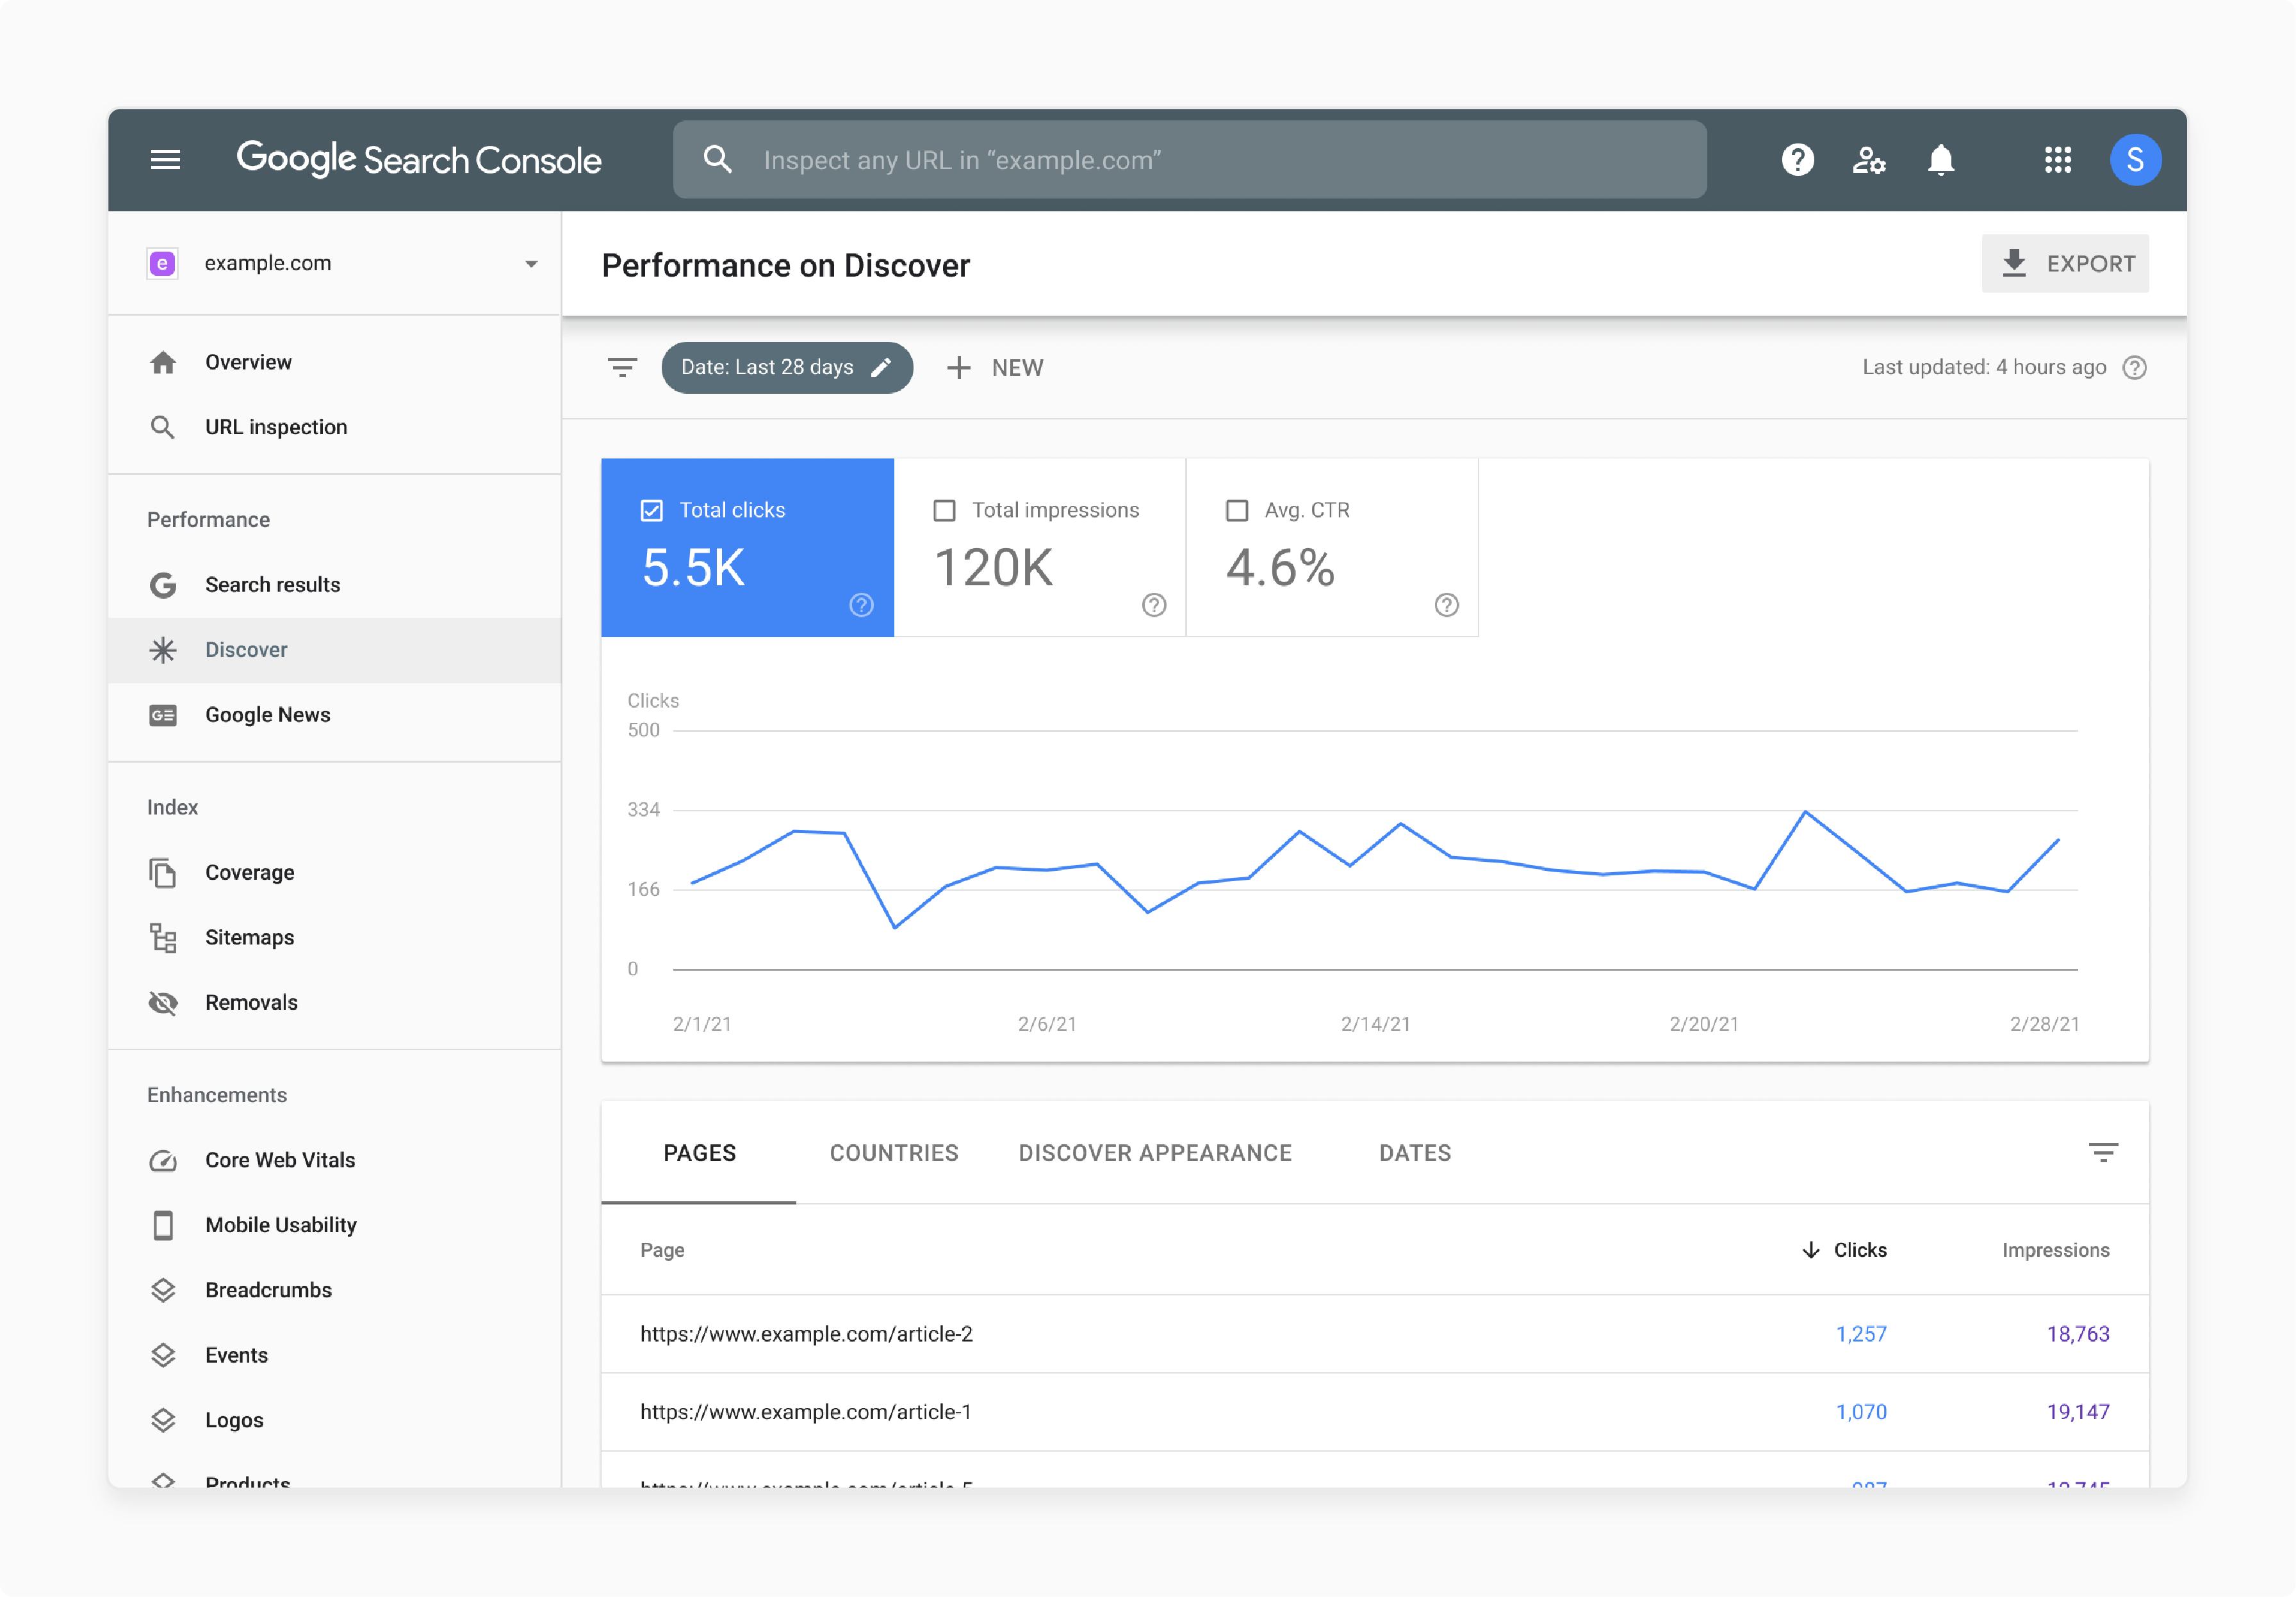Click the Removals crossed-eye icon
Screen dimensions: 2296x1597
[x=163, y=1003]
